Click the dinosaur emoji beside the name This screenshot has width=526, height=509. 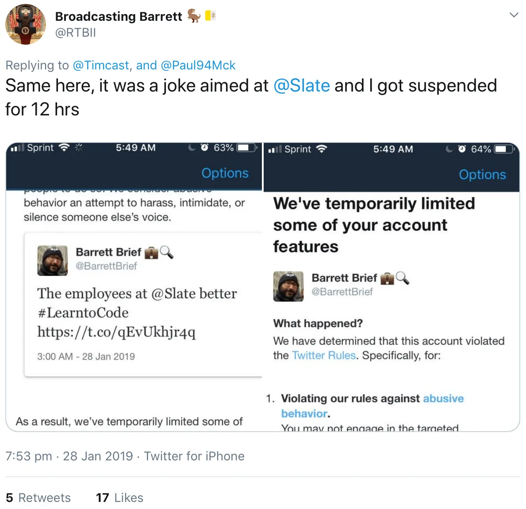point(194,15)
